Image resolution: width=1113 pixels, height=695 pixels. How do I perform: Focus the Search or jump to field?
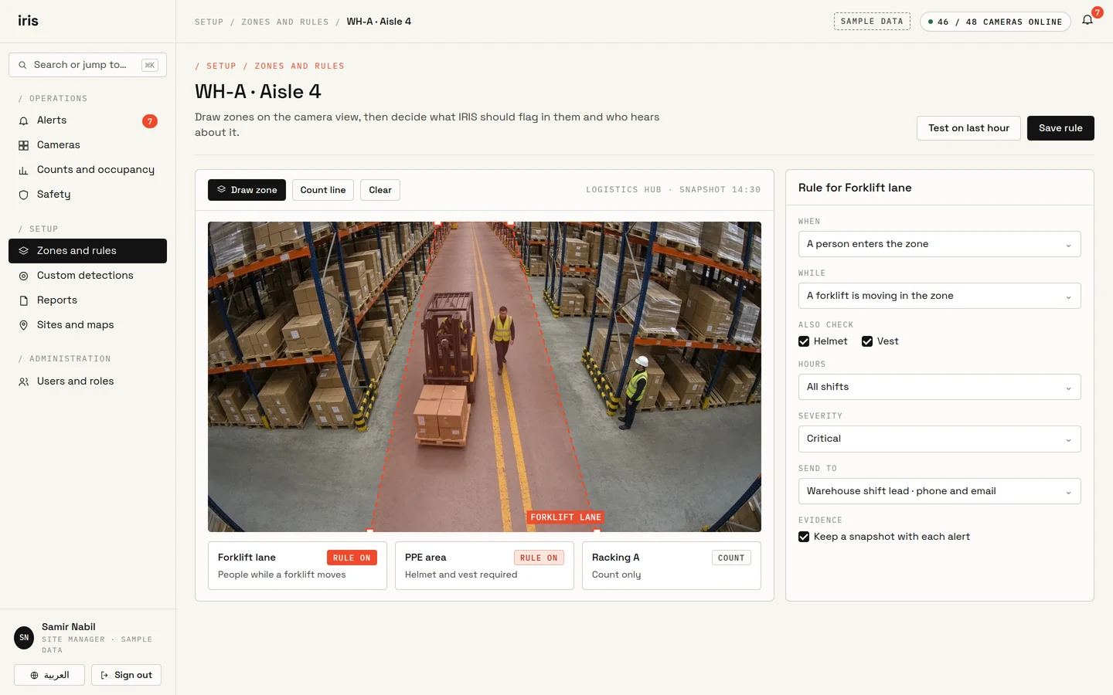pos(87,65)
